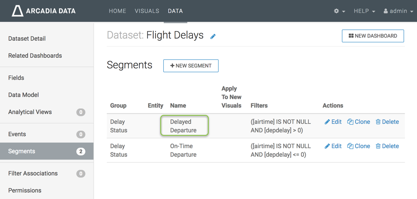Select the Data Model sidebar entry
417x199 pixels.
click(24, 95)
